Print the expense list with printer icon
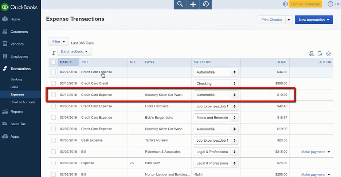 click(x=311, y=54)
